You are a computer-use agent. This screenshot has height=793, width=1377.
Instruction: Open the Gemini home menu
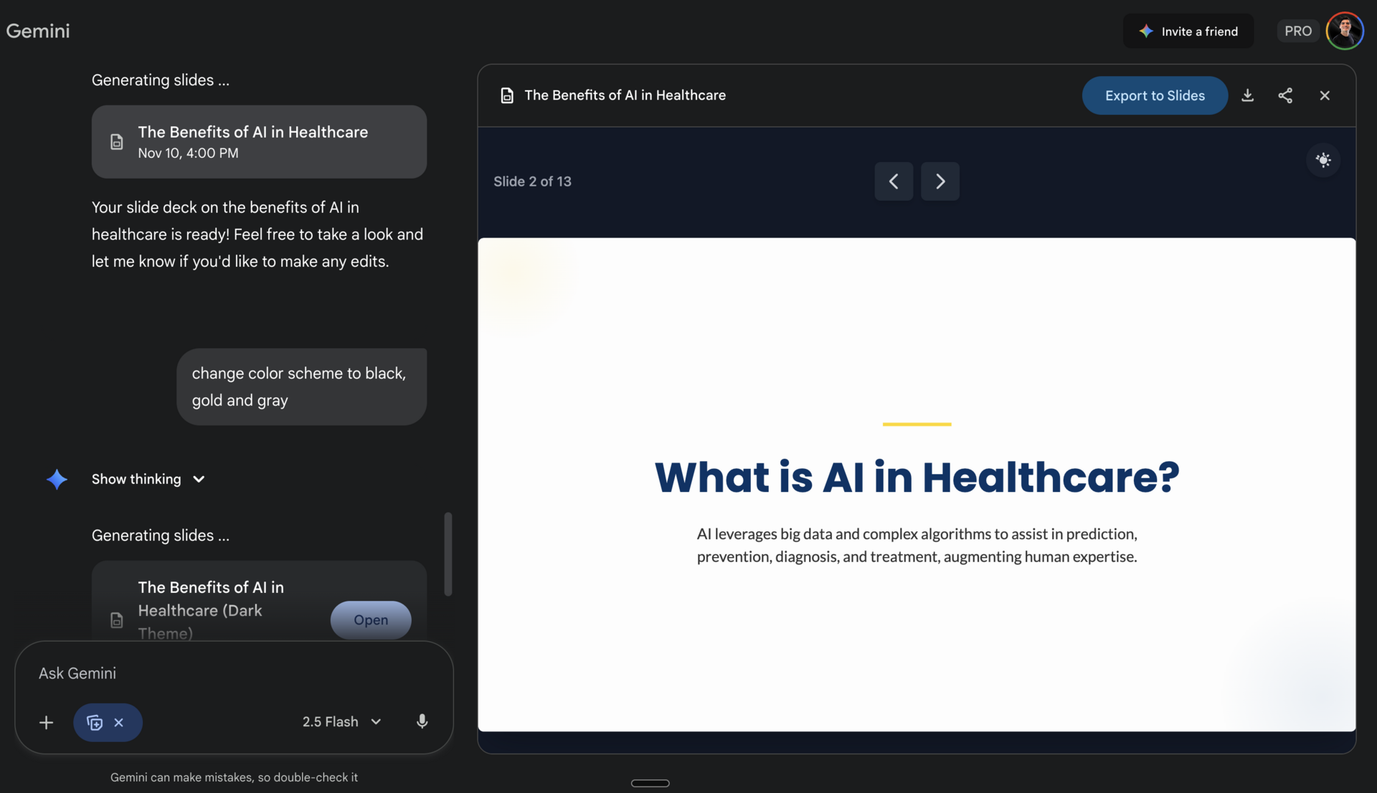pos(37,31)
